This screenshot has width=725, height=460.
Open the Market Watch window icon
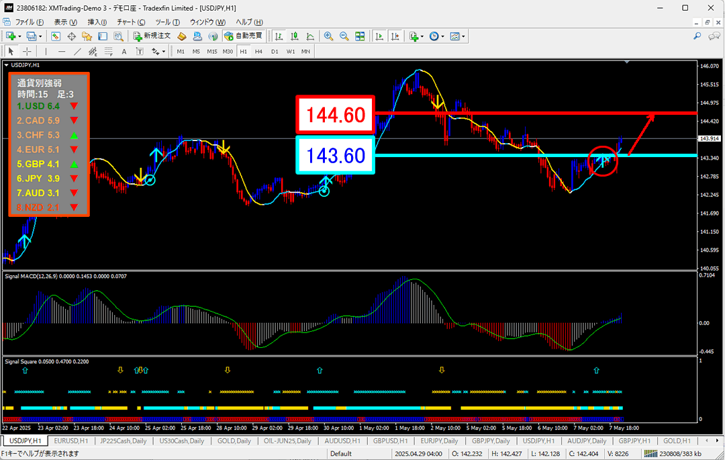(56, 36)
